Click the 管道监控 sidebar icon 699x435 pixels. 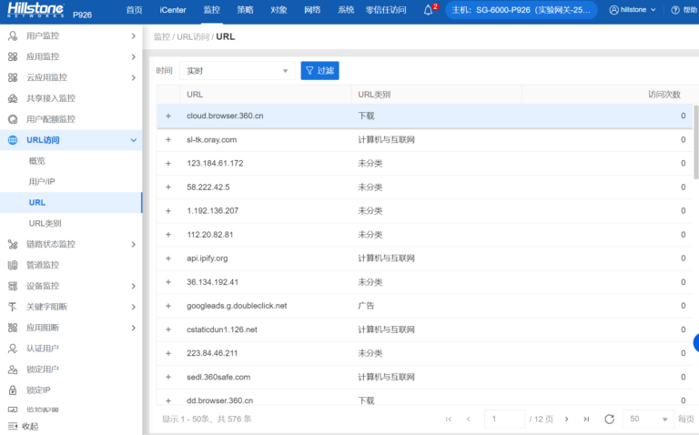pyautogui.click(x=13, y=265)
